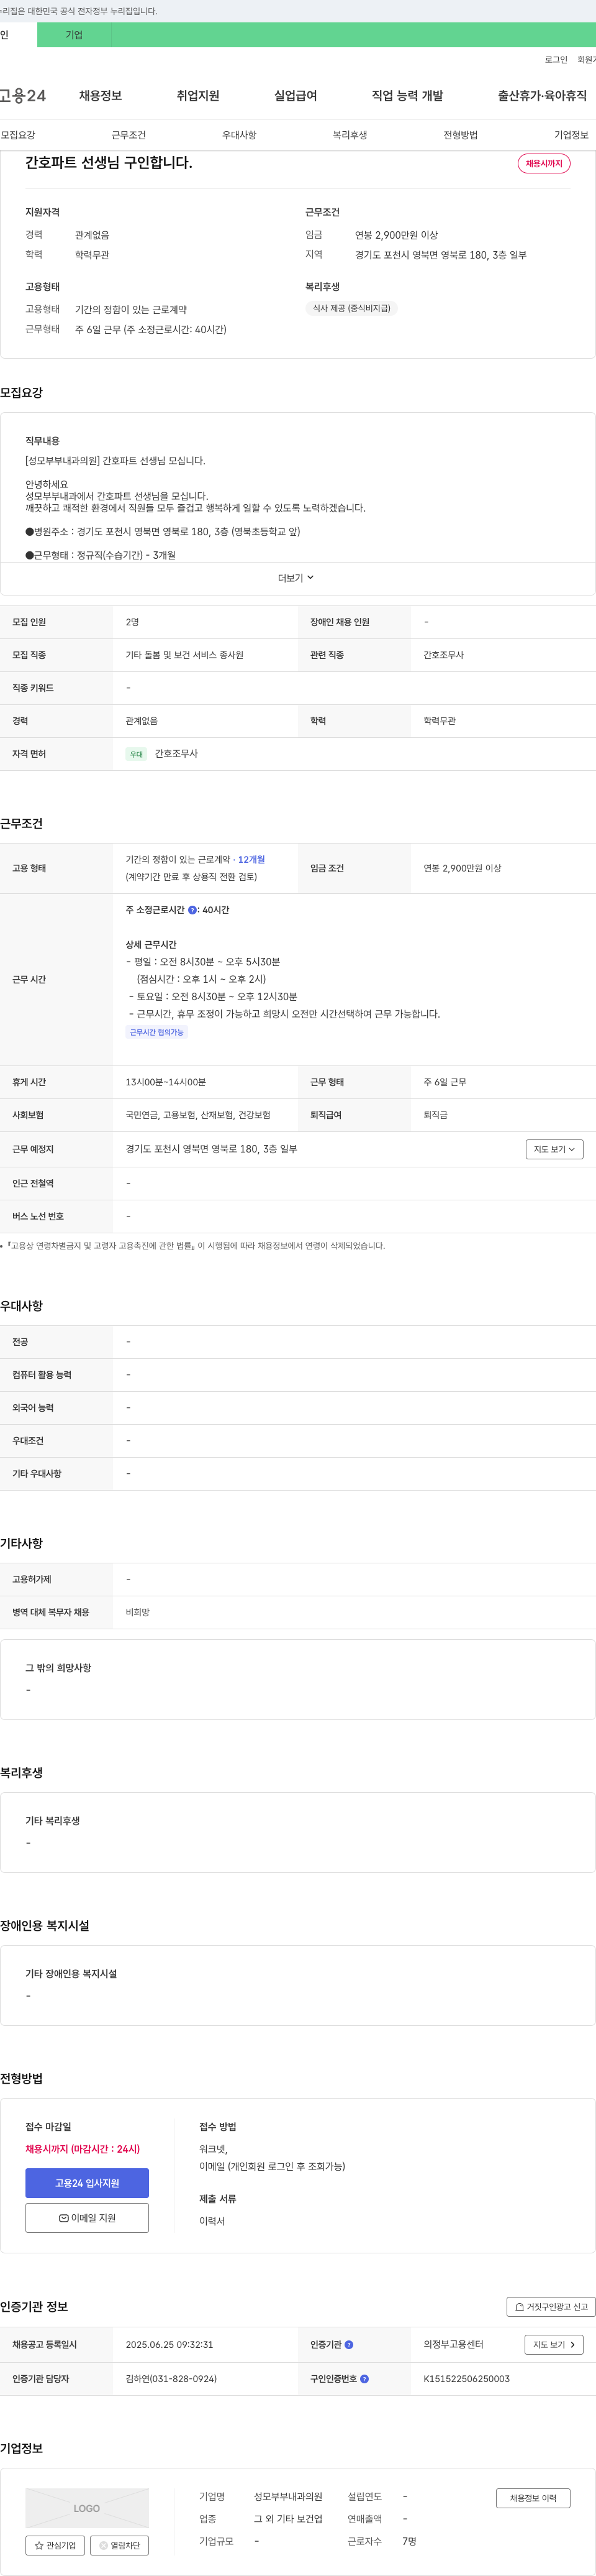Select the job title 간호파트 선생님 구인합니다.
596x2576 pixels.
point(109,162)
